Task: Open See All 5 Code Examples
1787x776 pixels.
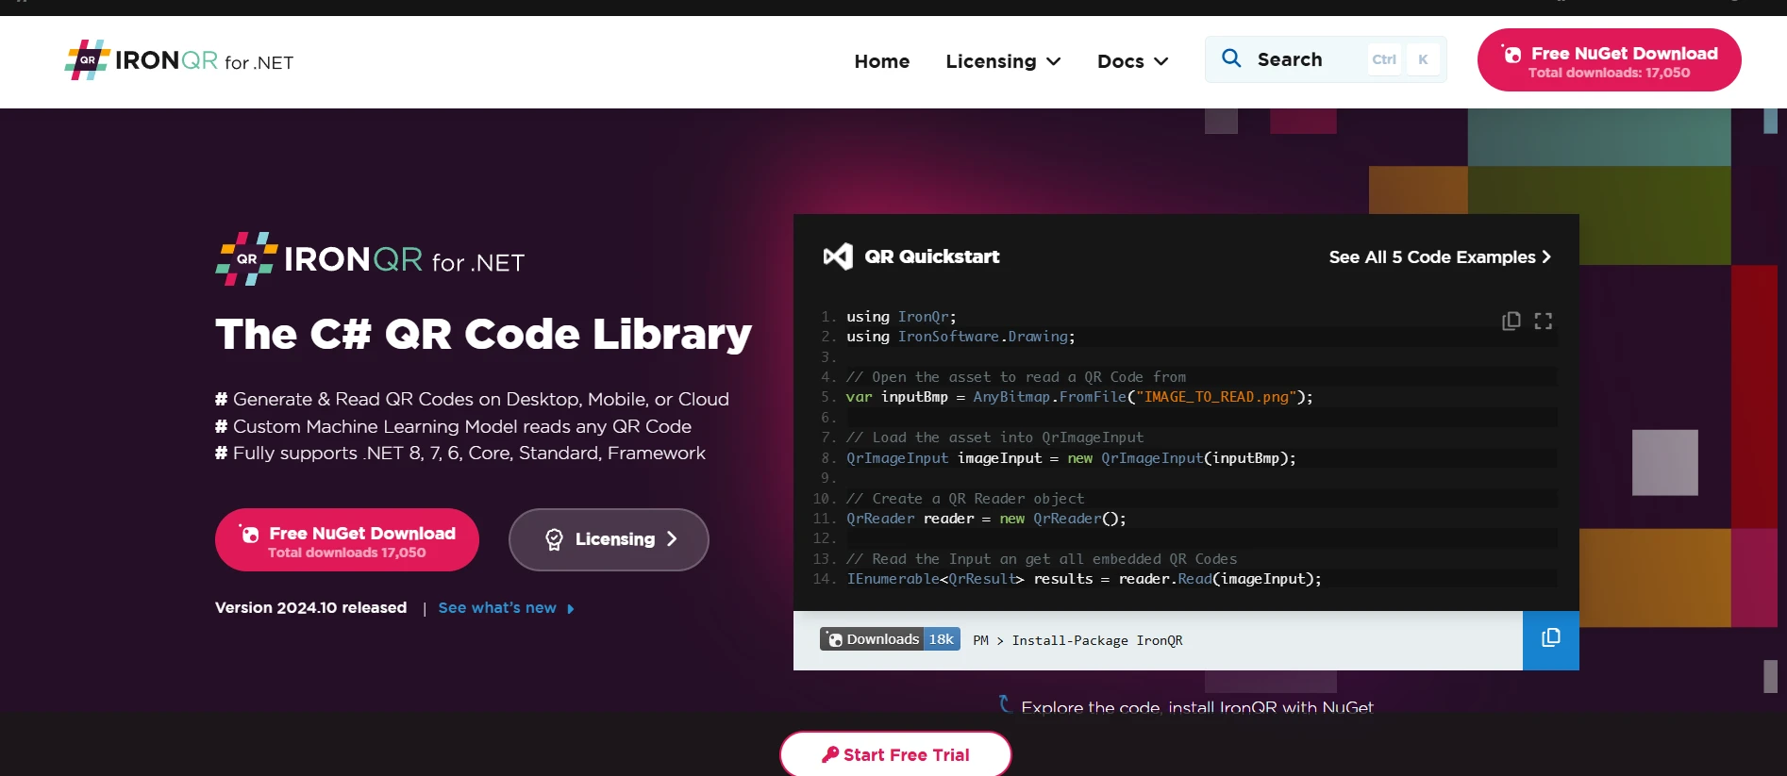Action: pos(1439,257)
